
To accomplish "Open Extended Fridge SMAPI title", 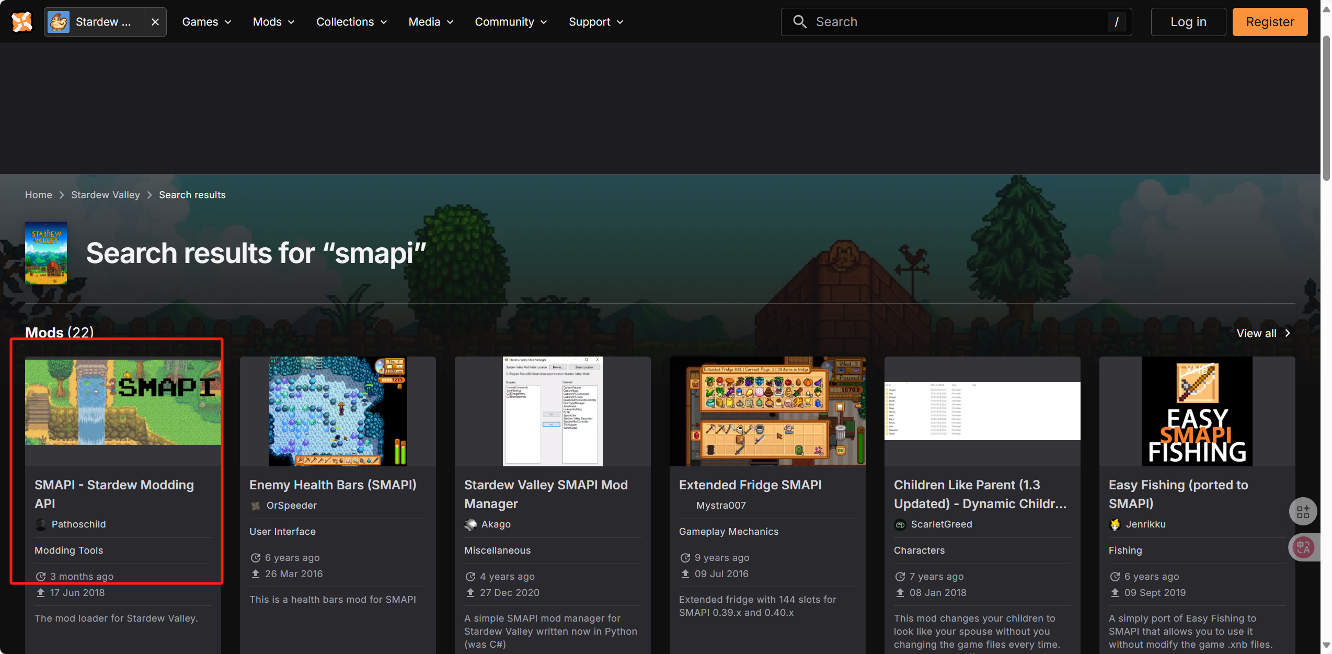I will (x=750, y=485).
